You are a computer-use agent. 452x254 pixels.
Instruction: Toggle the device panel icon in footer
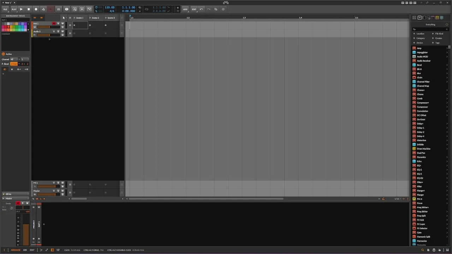click(52, 250)
